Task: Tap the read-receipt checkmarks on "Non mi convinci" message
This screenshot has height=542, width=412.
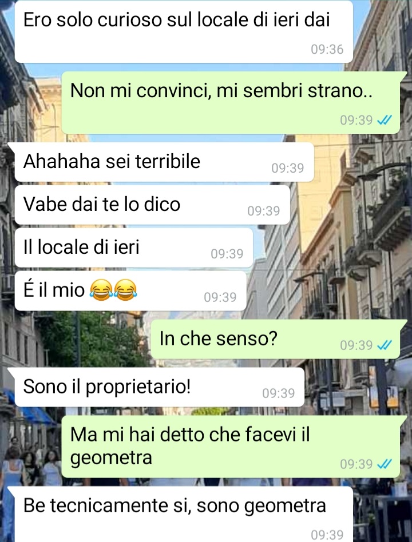Action: pos(385,120)
